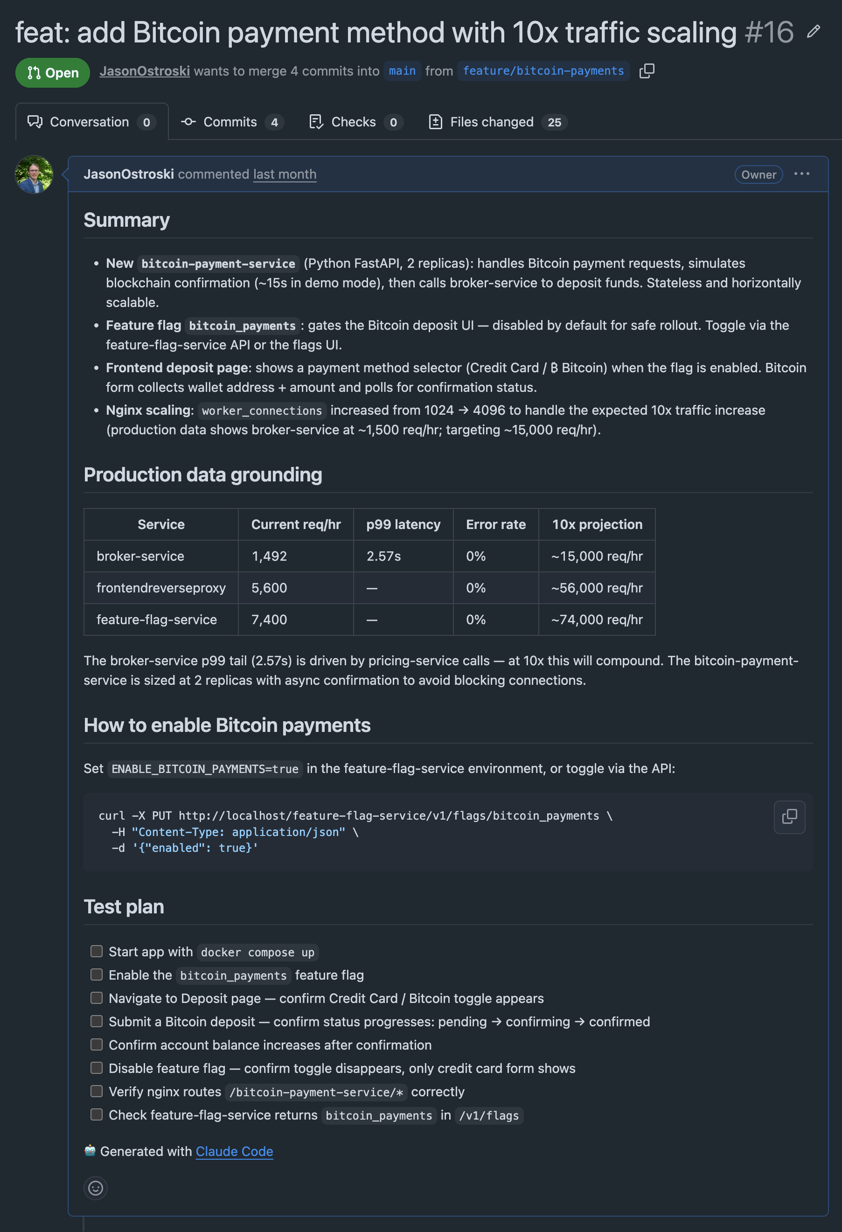Check 'Start app with docker compose up'
842x1232 pixels.
click(97, 952)
